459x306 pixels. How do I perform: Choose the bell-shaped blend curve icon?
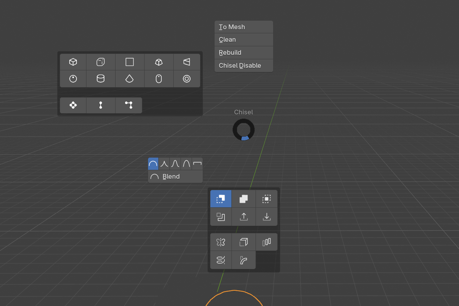175,164
